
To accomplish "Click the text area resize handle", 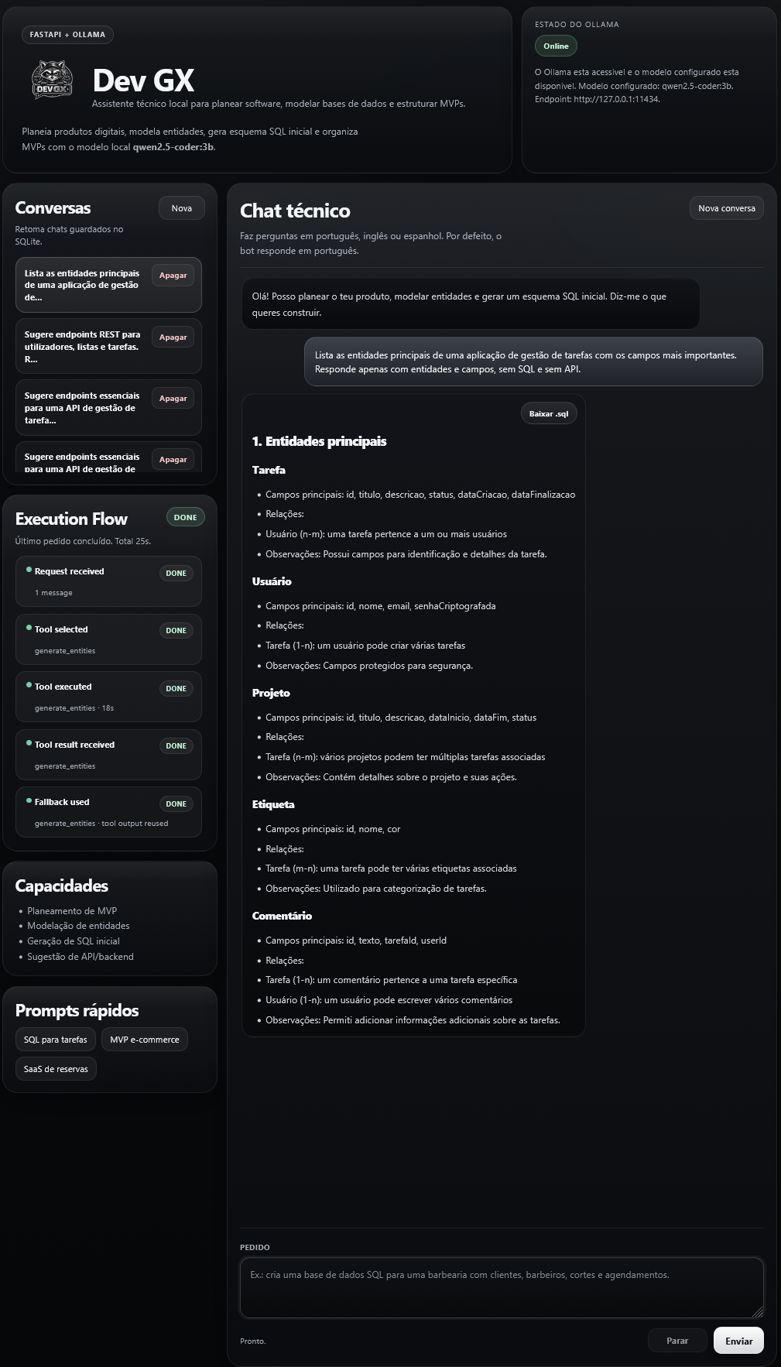I will click(x=758, y=1311).
